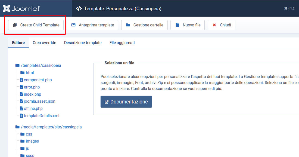
Task: Click the Nuovo file page icon
Action: click(177, 25)
